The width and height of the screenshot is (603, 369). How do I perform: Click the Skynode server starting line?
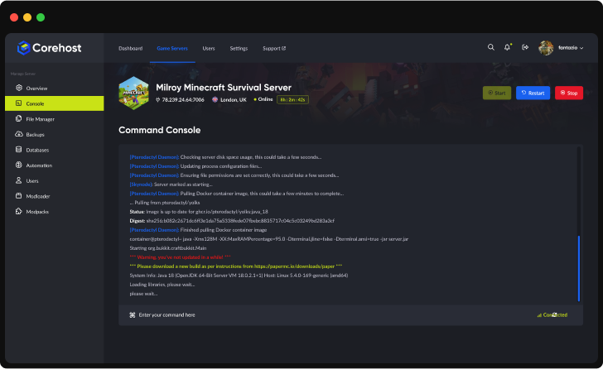pyautogui.click(x=171, y=184)
